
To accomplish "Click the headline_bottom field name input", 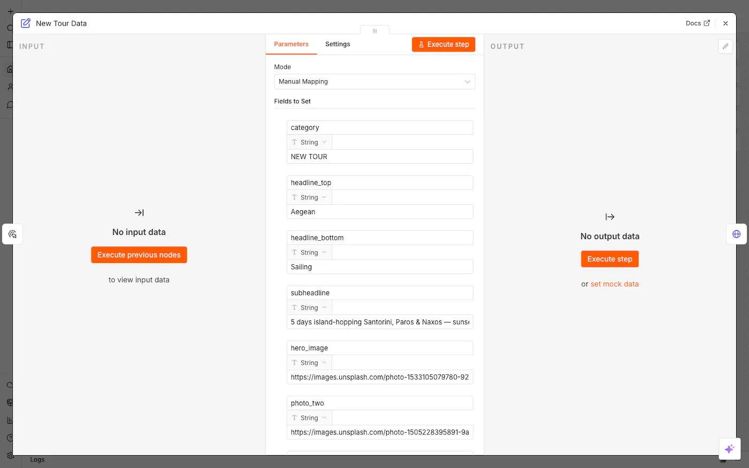I will coord(380,237).
